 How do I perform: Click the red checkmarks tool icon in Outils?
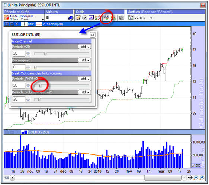(97, 18)
